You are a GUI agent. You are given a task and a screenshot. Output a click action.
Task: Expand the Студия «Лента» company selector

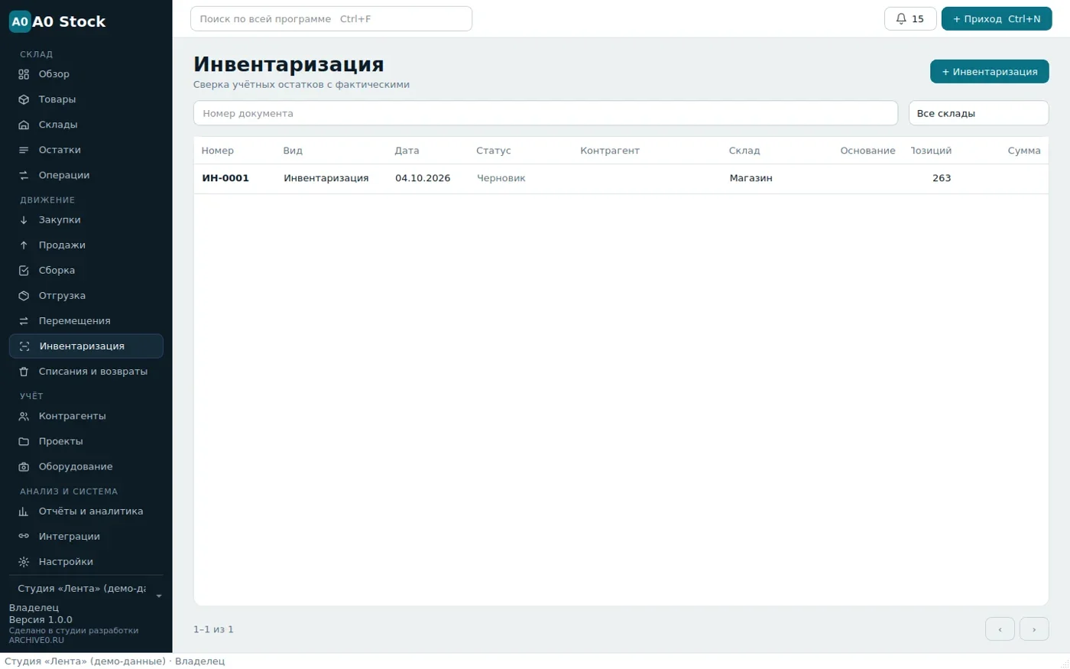coord(86,589)
